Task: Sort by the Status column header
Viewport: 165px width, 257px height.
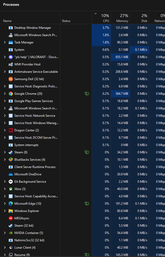Action: coord(76,18)
